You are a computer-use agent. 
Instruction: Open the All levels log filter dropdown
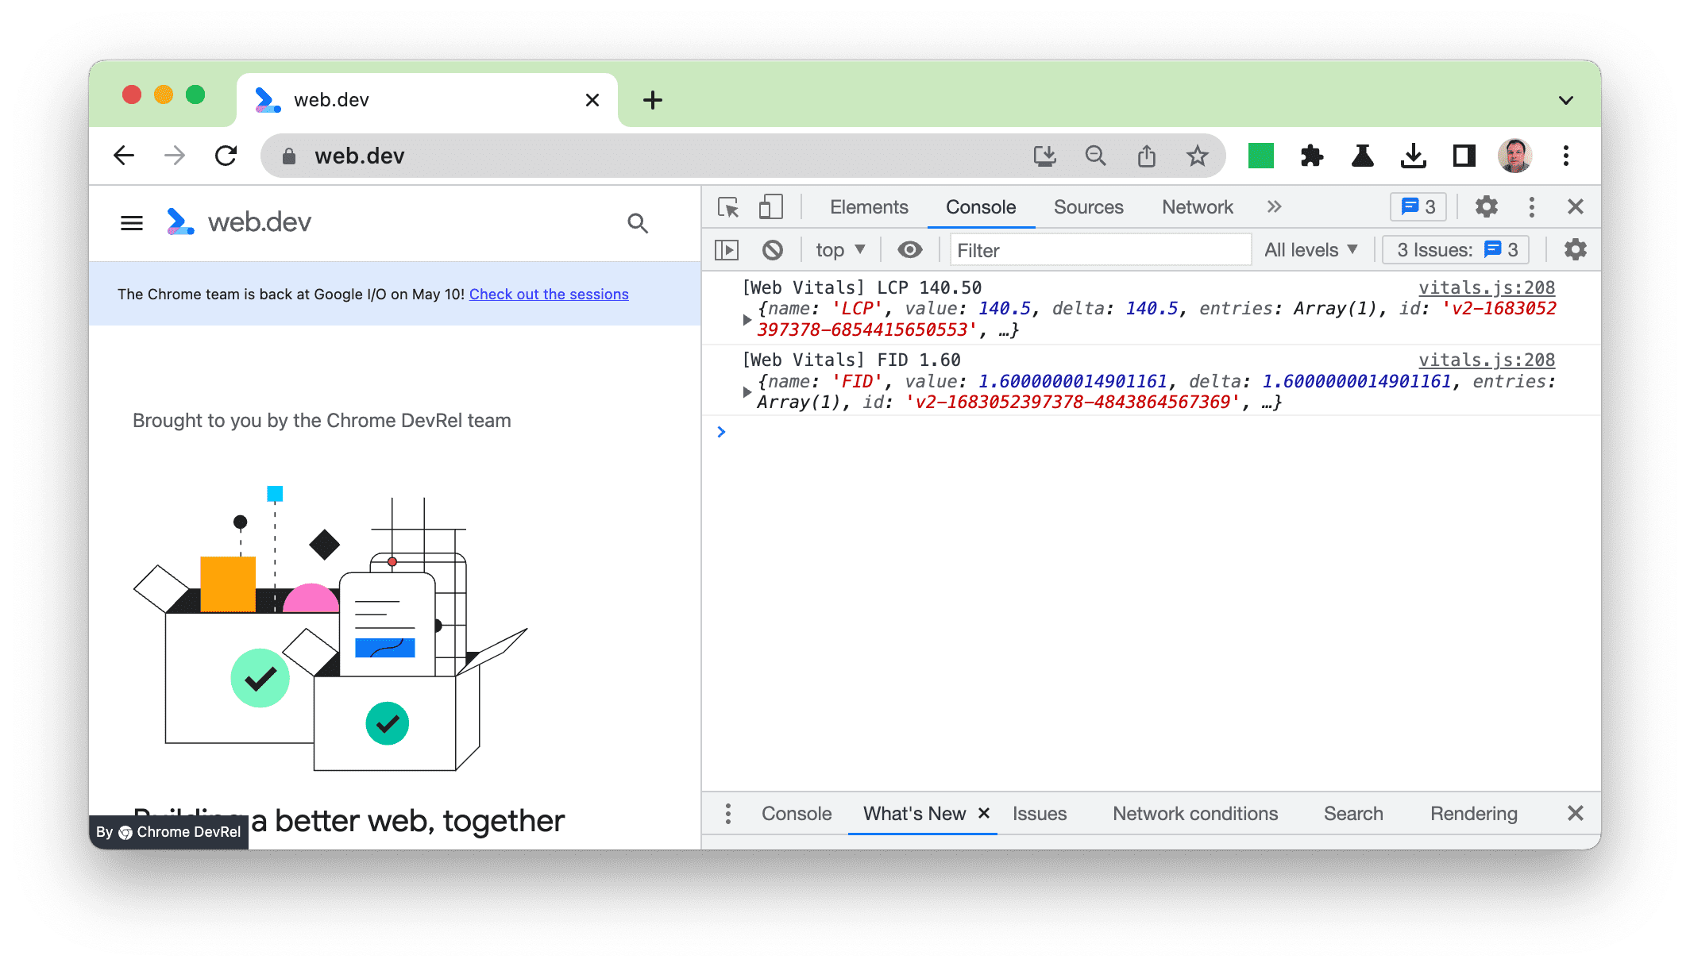coord(1313,248)
